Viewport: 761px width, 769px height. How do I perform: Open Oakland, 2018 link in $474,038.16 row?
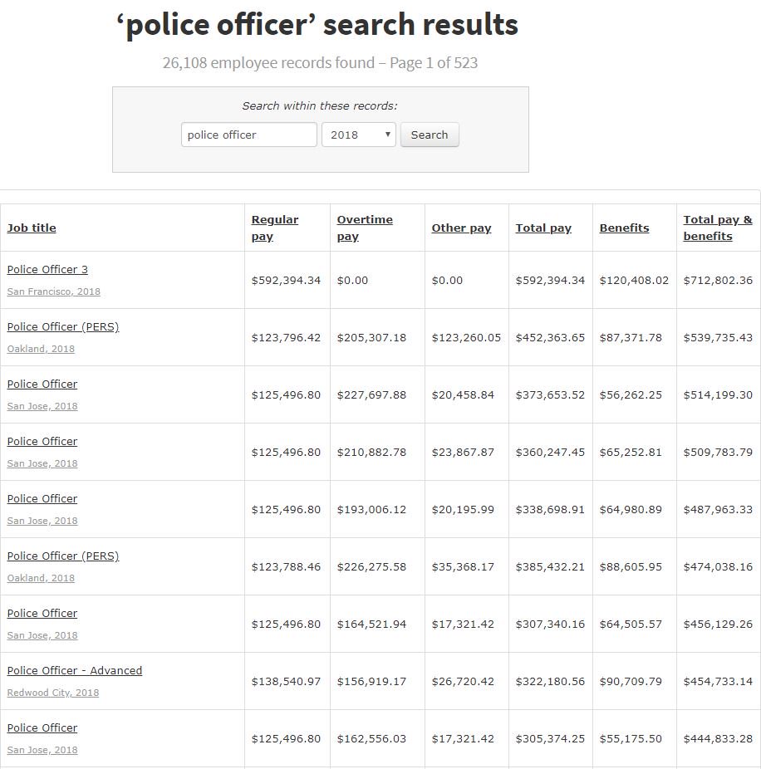click(41, 578)
